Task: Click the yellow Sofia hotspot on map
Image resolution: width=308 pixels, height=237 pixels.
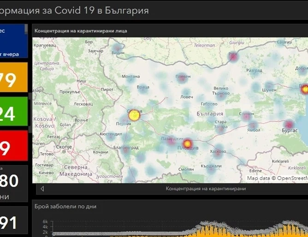Action: pos(134,115)
